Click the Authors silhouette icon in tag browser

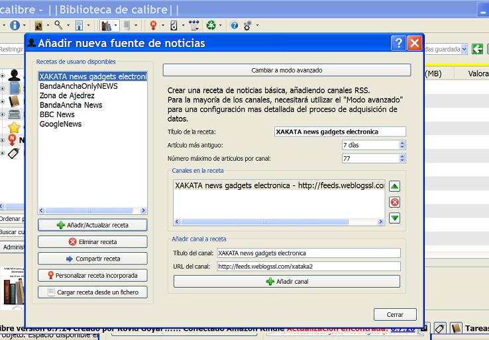14,75
